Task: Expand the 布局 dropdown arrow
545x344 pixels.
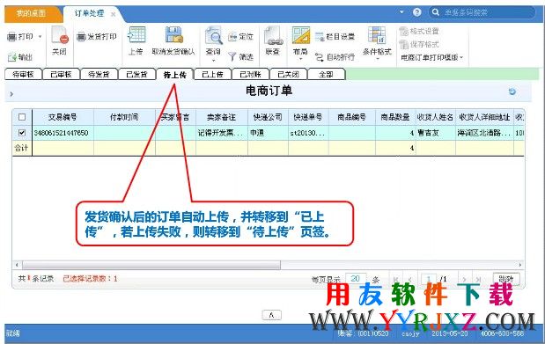Action: (x=300, y=60)
